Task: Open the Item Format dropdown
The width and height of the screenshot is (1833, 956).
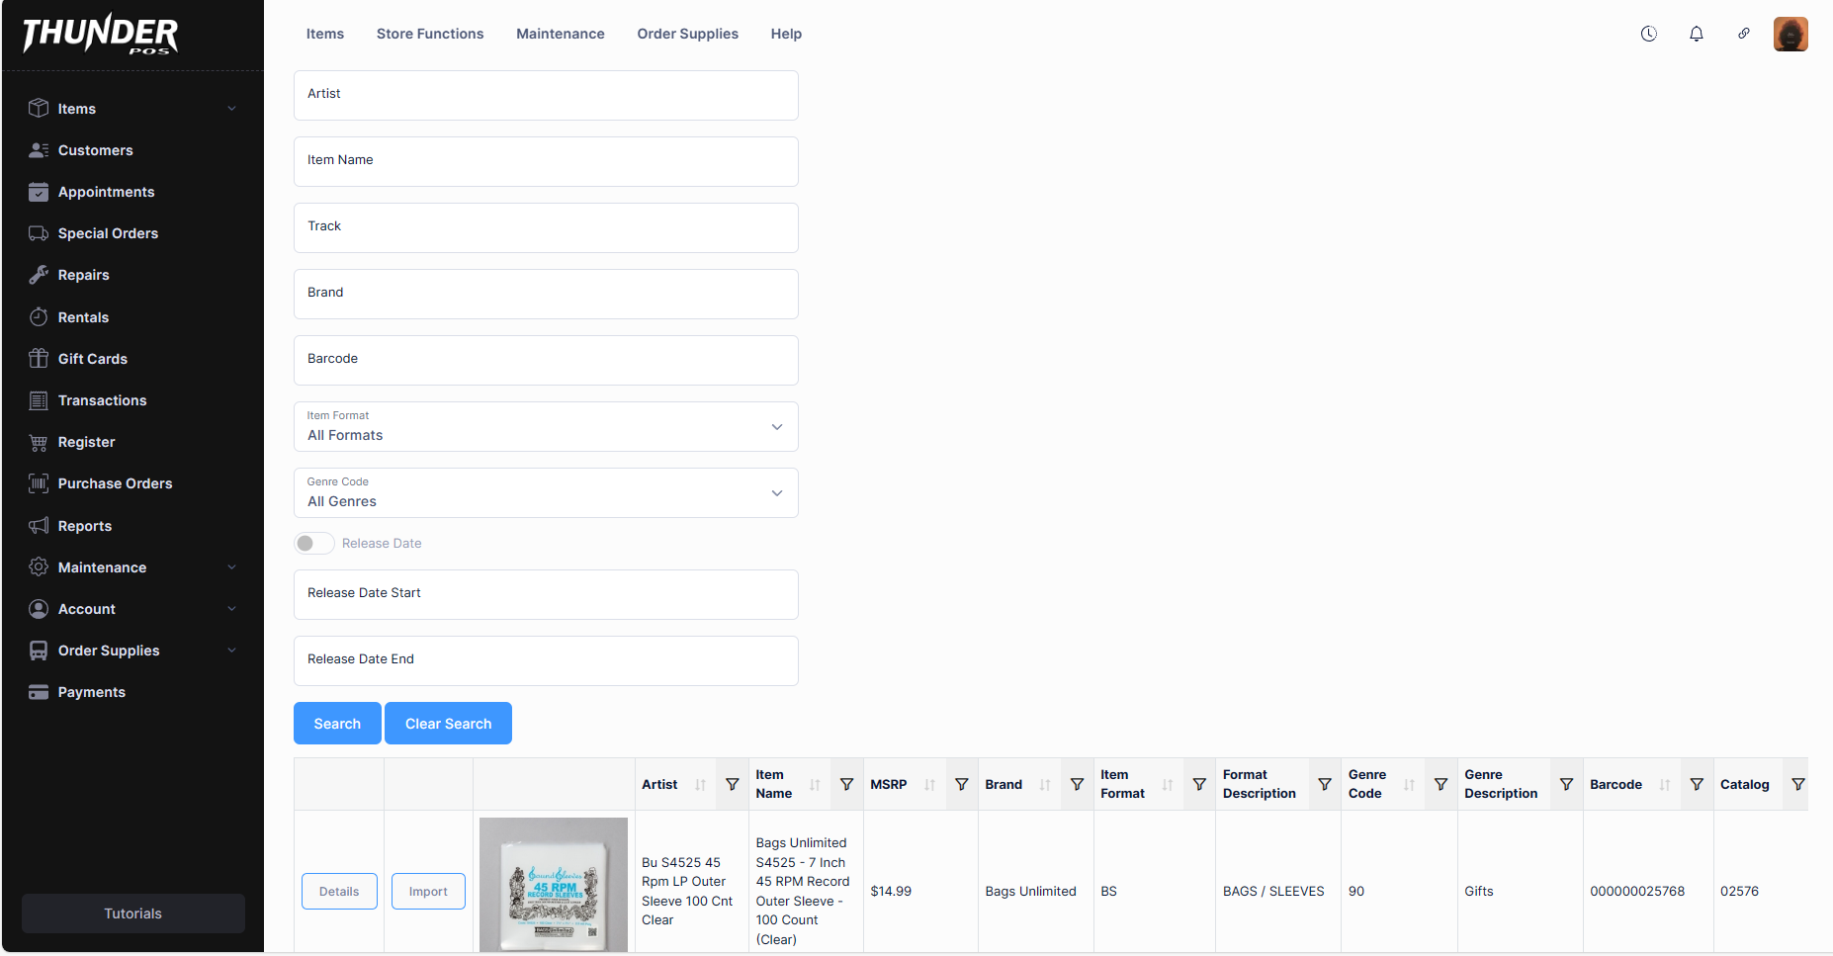Action: [546, 427]
